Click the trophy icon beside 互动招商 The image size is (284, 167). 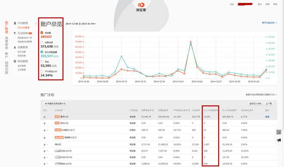coord(15,33)
